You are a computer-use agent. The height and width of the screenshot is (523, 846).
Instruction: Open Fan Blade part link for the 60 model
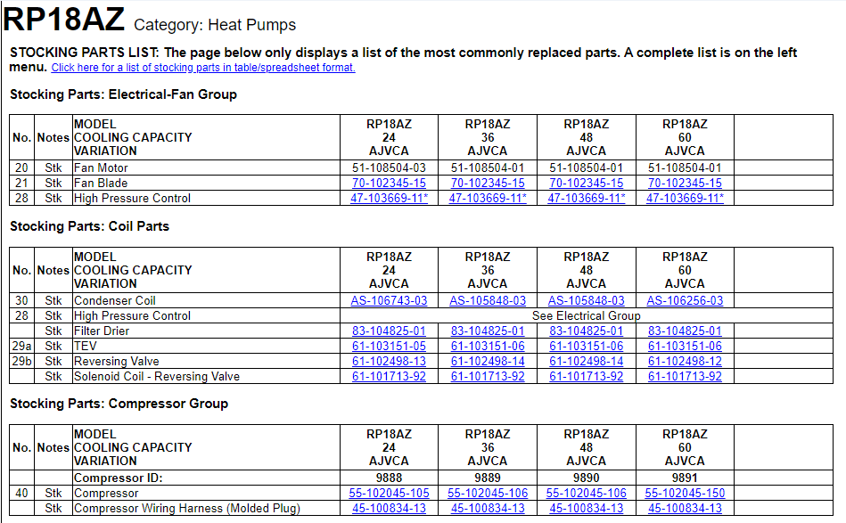(685, 183)
